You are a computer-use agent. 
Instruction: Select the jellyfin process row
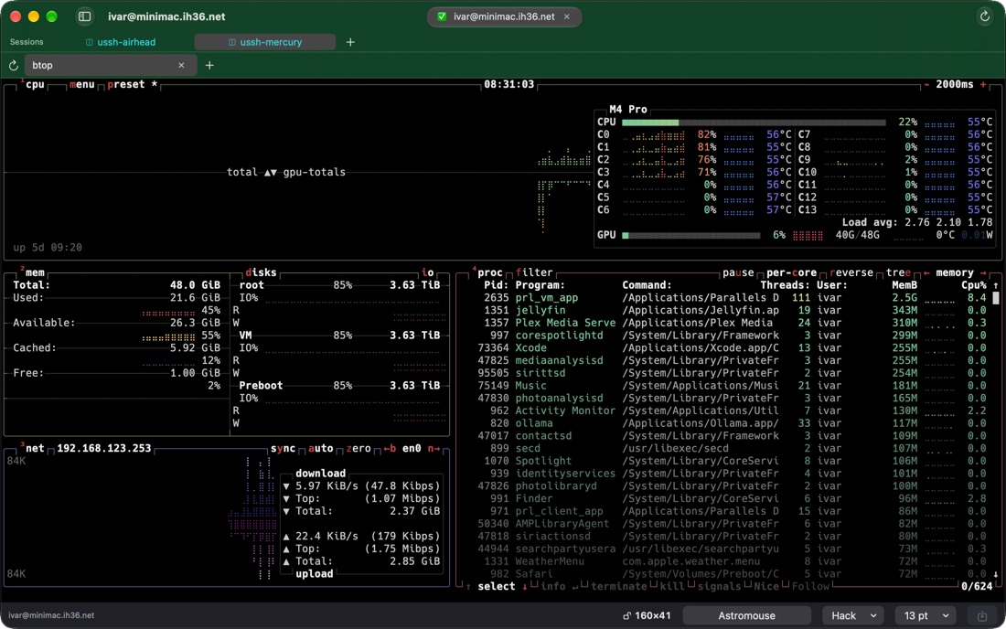(x=732, y=310)
